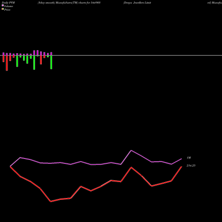
Task: Click the right end of red price line
Action: tap(182, 167)
